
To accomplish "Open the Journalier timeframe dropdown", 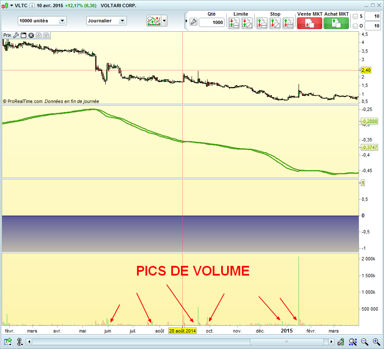I will (x=106, y=21).
